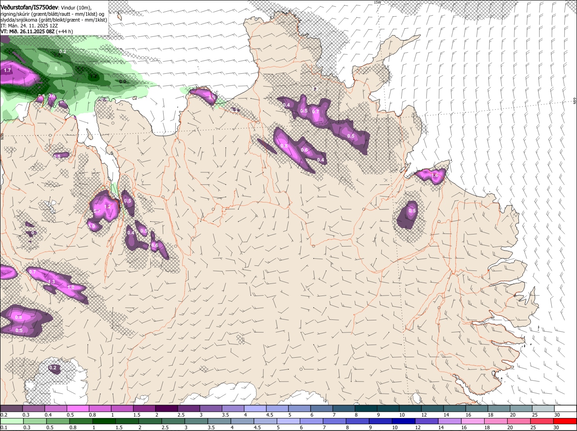Click the IT: Mán. 24. 11. 2025 12Z line
This screenshot has width=577, height=431.
point(29,26)
